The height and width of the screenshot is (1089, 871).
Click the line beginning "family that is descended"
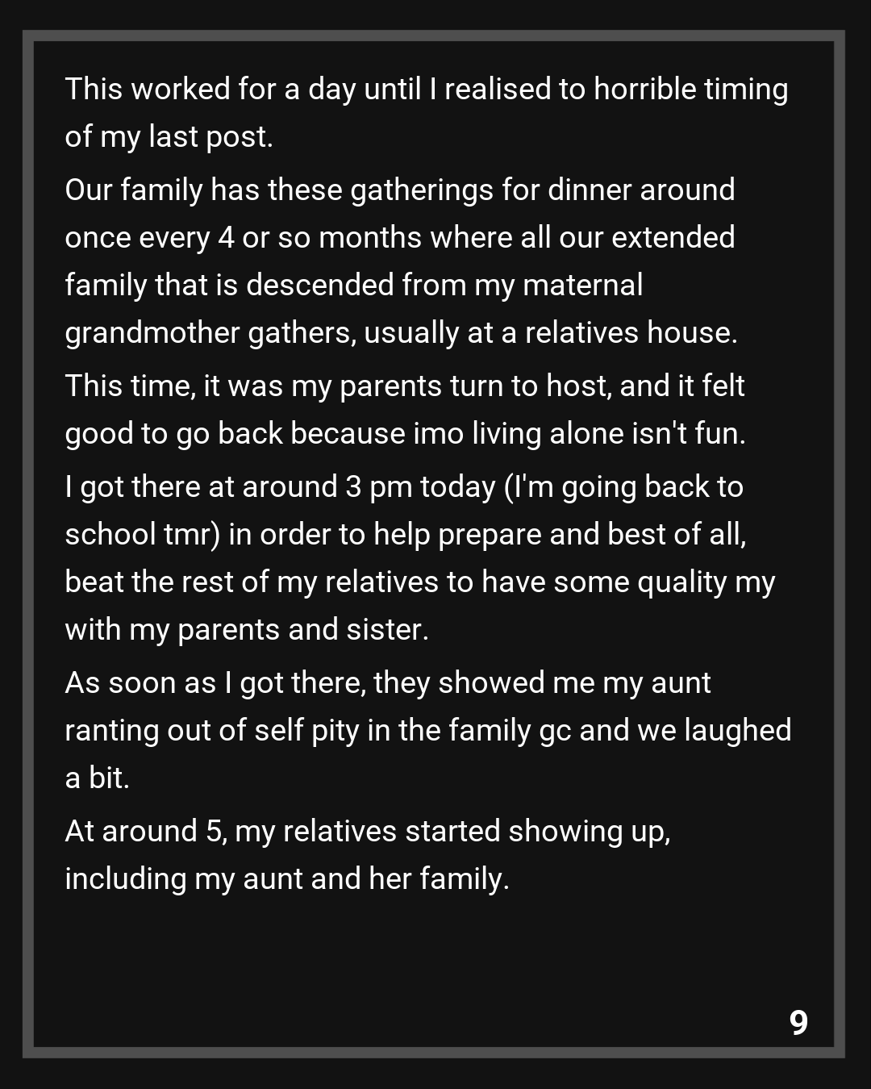click(x=354, y=286)
